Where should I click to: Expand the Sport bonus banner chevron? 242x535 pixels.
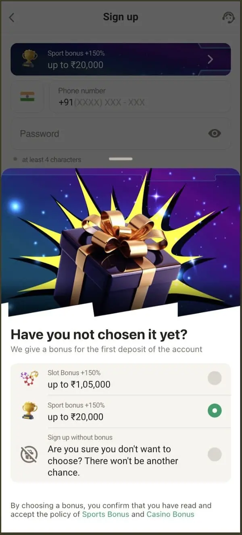tap(210, 60)
